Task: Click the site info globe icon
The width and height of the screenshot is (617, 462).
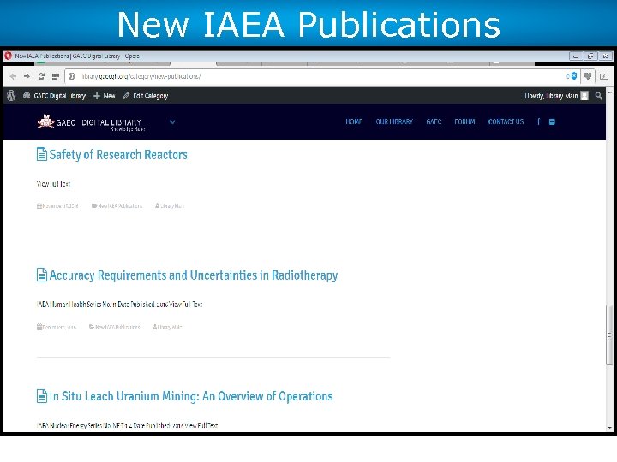Action: coord(72,76)
